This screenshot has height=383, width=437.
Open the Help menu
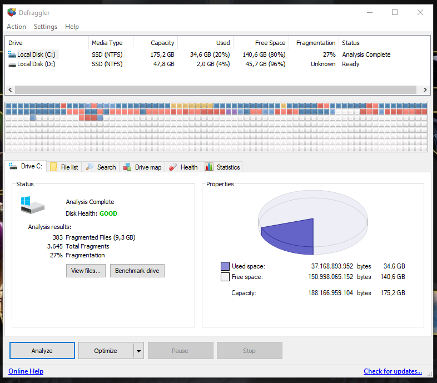(x=72, y=27)
